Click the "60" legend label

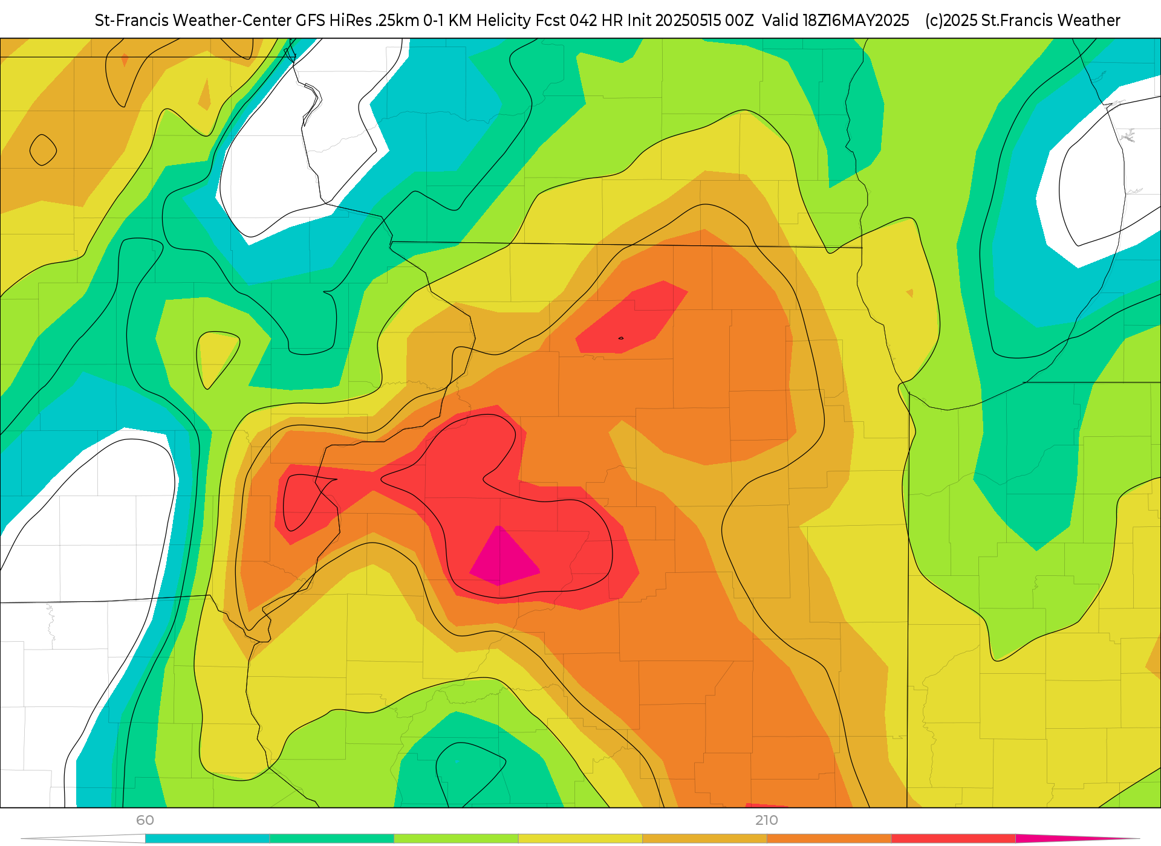(x=145, y=820)
